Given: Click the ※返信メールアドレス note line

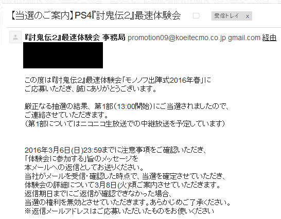Looking at the screenshot, I should pyautogui.click(x=119, y=211).
